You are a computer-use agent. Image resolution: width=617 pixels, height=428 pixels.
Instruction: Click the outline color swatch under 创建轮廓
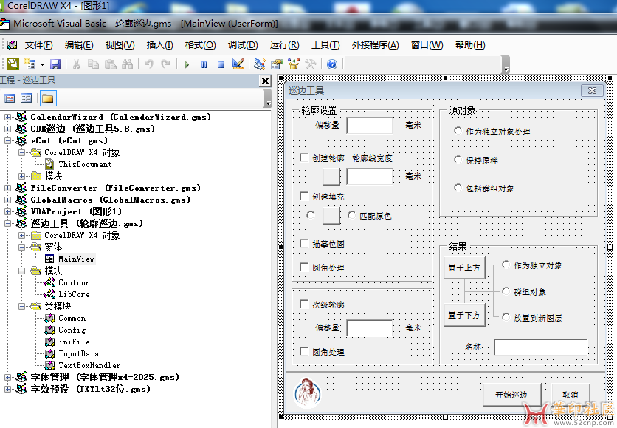pos(331,177)
